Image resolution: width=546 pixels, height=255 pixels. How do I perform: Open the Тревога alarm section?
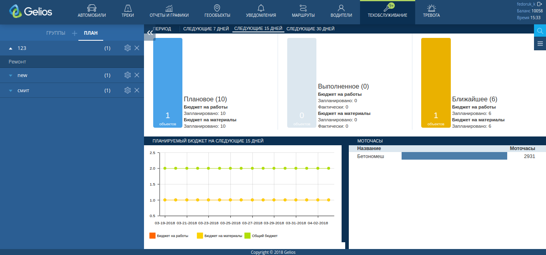[431, 11]
